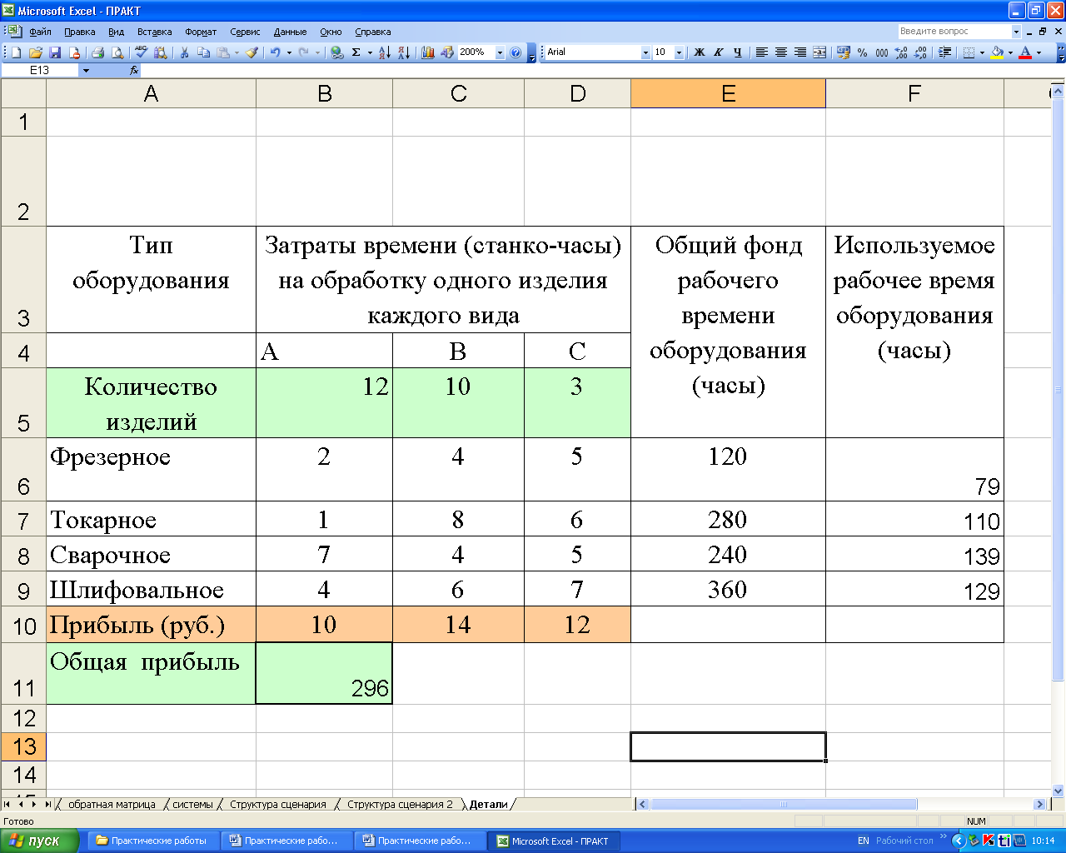Show the Drawing toolbar
The width and height of the screenshot is (1066, 853).
tap(448, 52)
